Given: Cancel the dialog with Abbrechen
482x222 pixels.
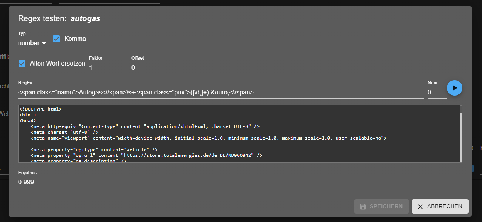Looking at the screenshot, I should pyautogui.click(x=440, y=207).
